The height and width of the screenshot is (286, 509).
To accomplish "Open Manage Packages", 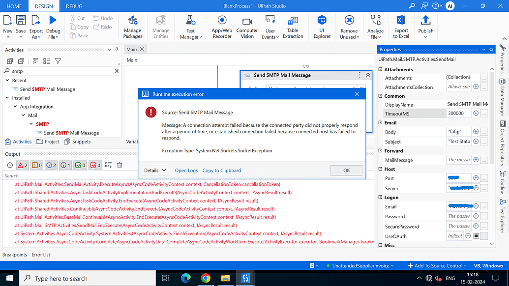I will pos(132,27).
